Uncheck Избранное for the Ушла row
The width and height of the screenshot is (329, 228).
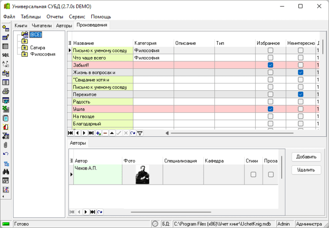click(271, 109)
